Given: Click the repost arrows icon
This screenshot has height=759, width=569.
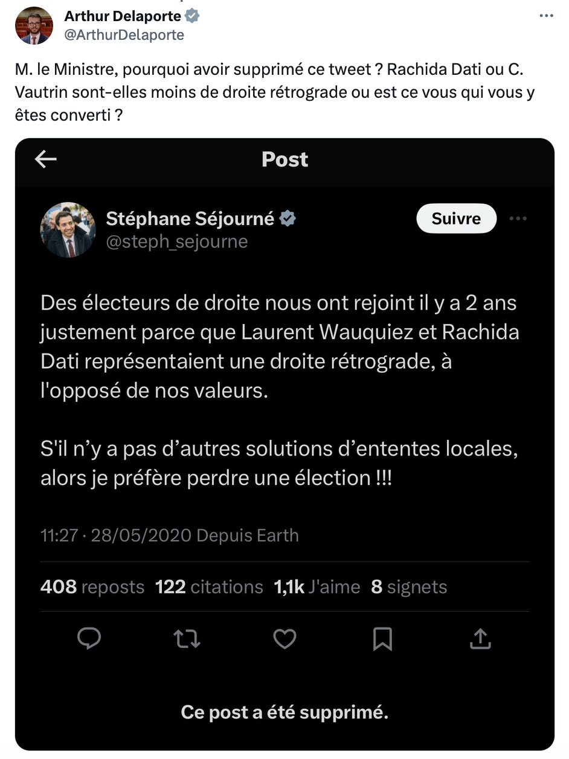Looking at the screenshot, I should (187, 639).
